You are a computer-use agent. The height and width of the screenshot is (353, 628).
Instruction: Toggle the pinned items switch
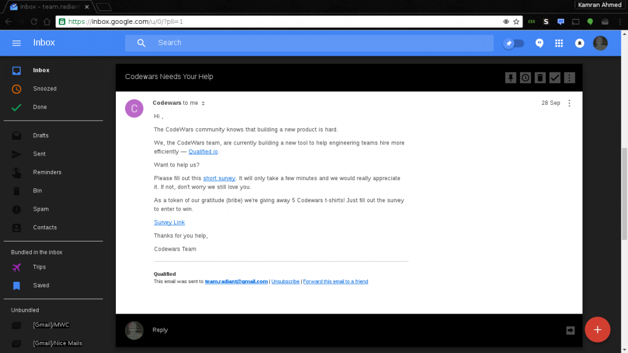point(513,44)
